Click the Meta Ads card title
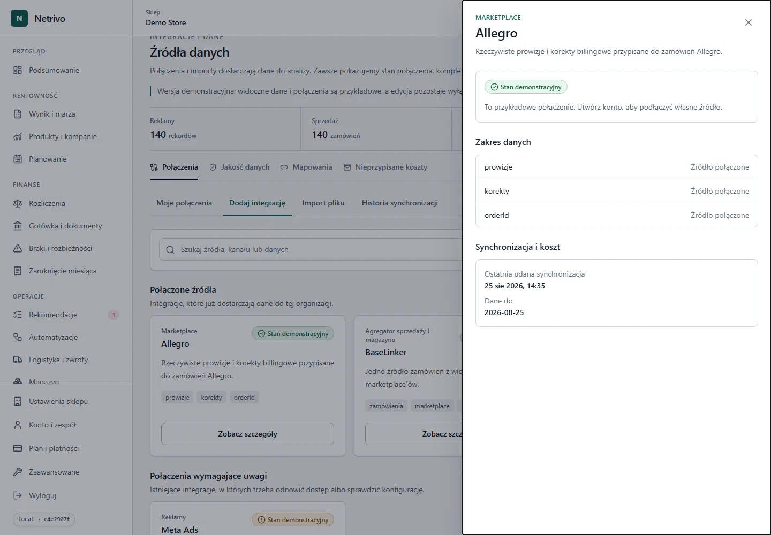The width and height of the screenshot is (771, 535). [x=180, y=530]
